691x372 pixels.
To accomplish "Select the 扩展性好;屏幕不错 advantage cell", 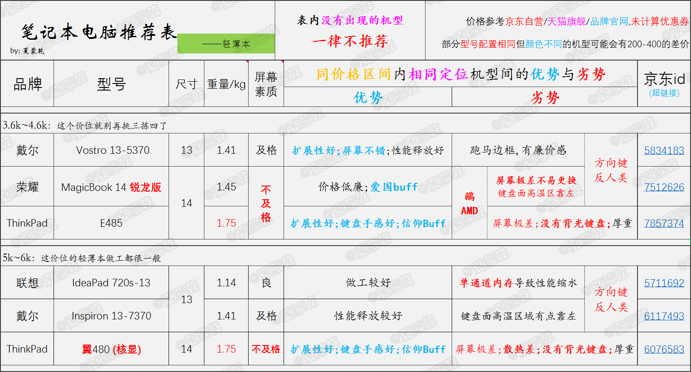I will pyautogui.click(x=368, y=150).
